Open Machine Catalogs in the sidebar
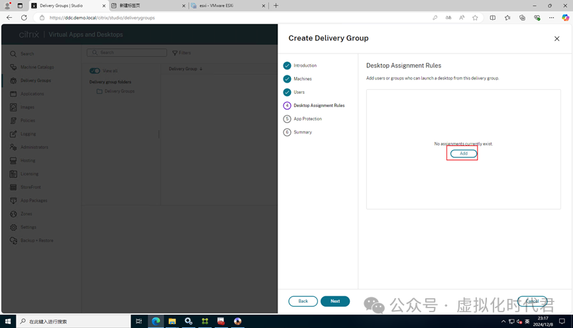This screenshot has height=328, width=573. (x=32, y=67)
